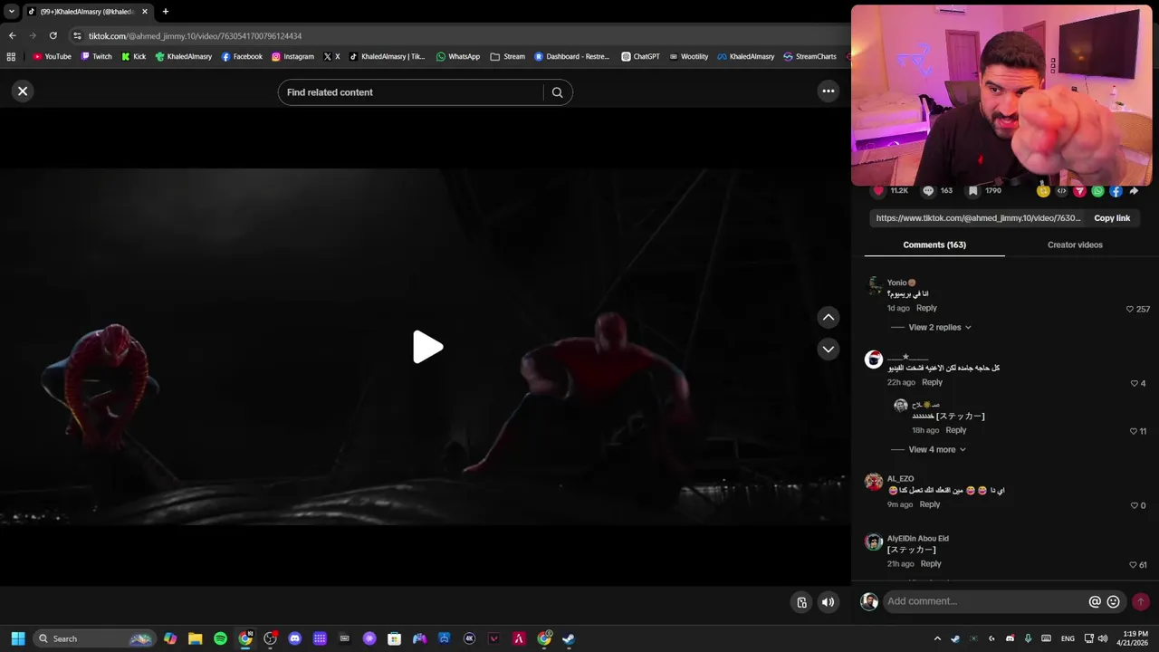Screen dimensions: 1159x652
Task: Click the address bar URL
Action: 195,36
